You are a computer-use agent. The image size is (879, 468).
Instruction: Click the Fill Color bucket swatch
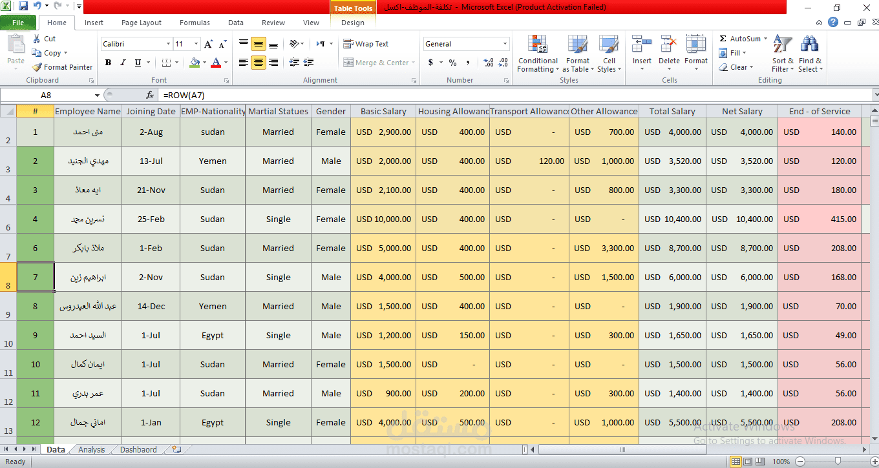(195, 63)
